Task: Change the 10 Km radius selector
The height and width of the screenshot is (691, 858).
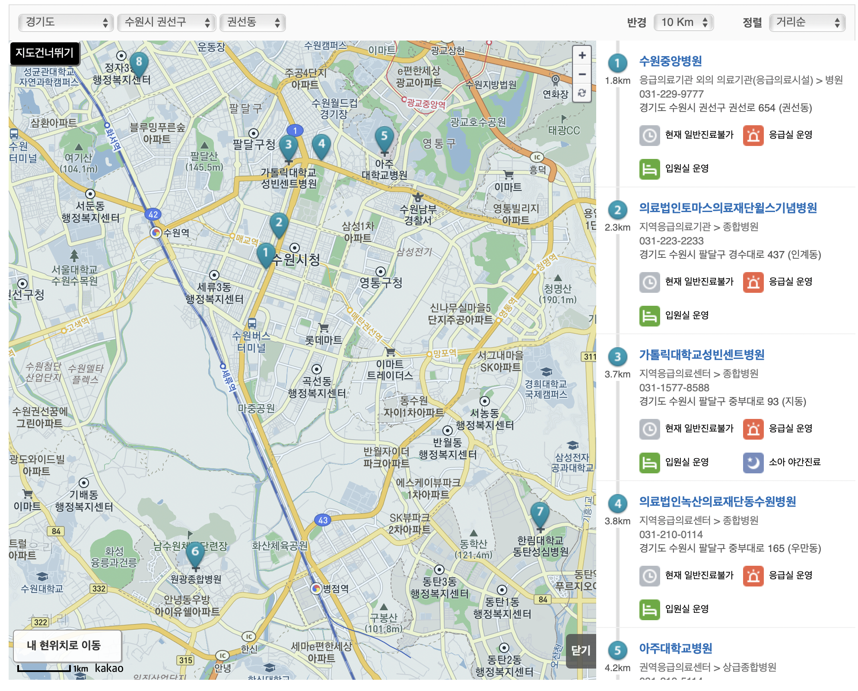Action: pyautogui.click(x=683, y=22)
